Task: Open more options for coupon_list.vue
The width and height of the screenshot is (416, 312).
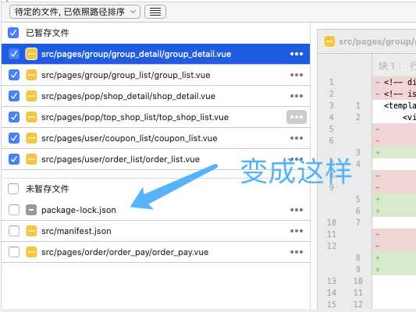Action: pyautogui.click(x=297, y=138)
